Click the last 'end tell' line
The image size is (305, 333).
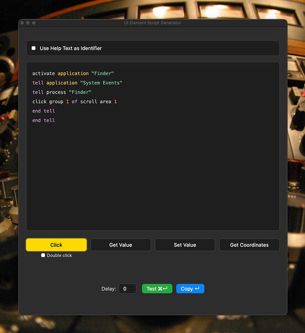click(x=44, y=120)
